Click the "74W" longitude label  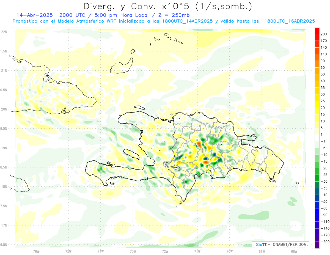coord(100,251)
